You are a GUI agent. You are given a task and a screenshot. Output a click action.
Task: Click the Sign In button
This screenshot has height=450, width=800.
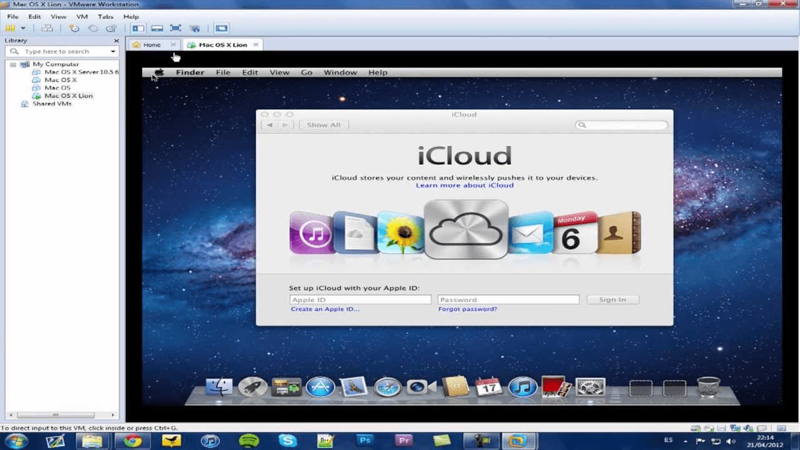612,299
